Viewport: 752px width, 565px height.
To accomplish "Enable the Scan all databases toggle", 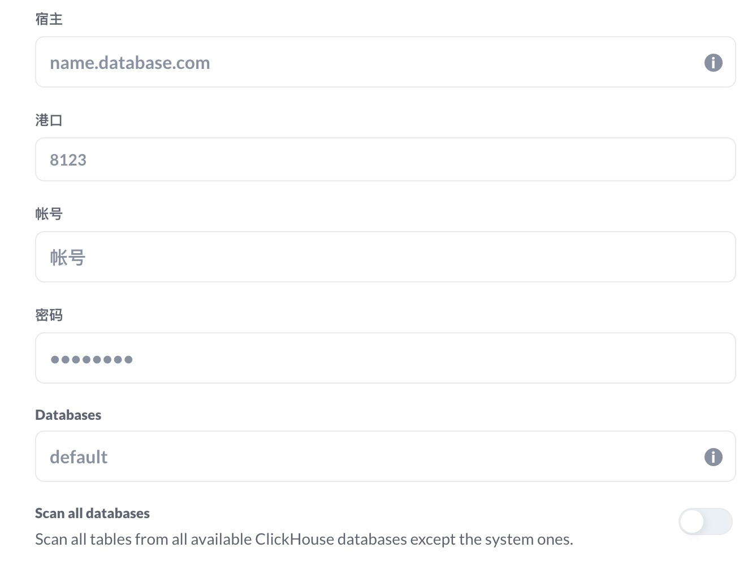I will [x=705, y=521].
